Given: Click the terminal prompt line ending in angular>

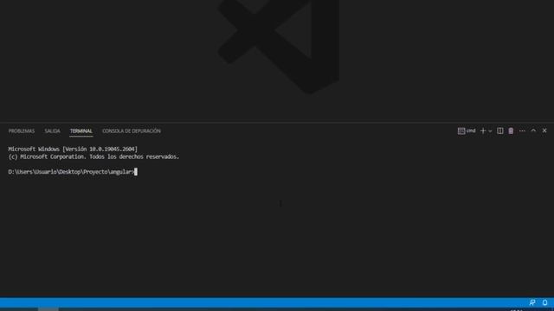Looking at the screenshot, I should [x=71, y=172].
